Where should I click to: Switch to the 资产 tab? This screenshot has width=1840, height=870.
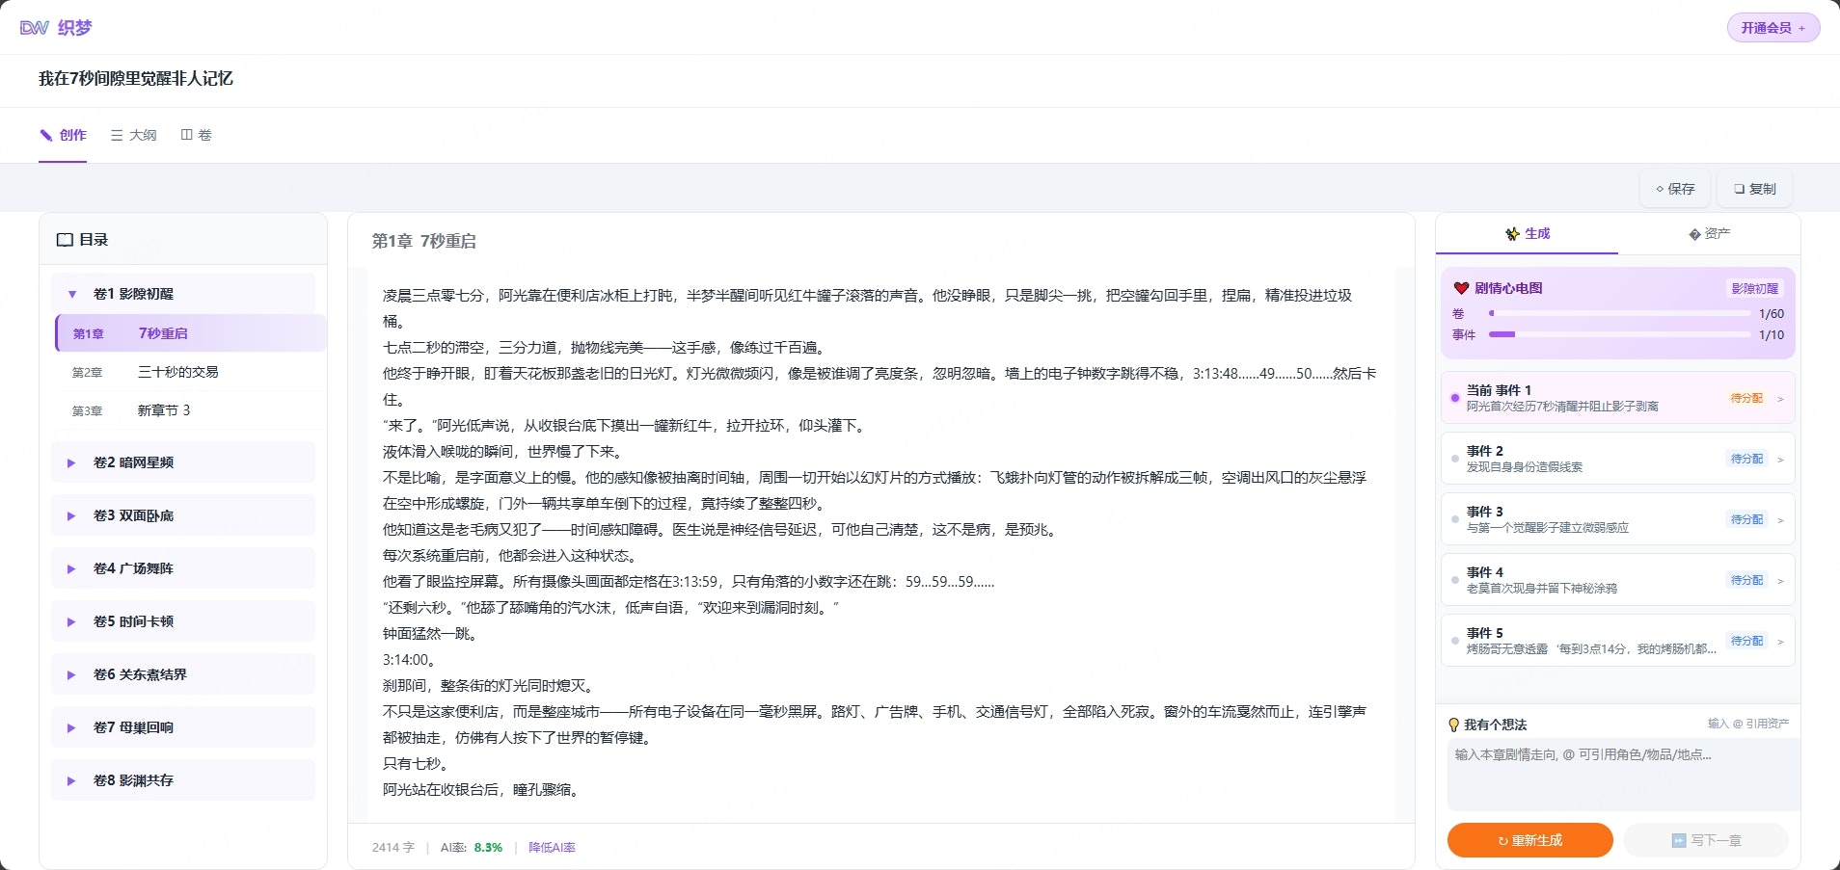[1712, 233]
